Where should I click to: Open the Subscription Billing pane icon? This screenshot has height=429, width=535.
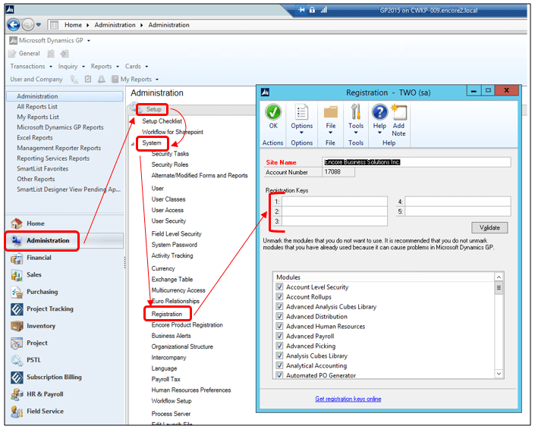[x=17, y=377]
